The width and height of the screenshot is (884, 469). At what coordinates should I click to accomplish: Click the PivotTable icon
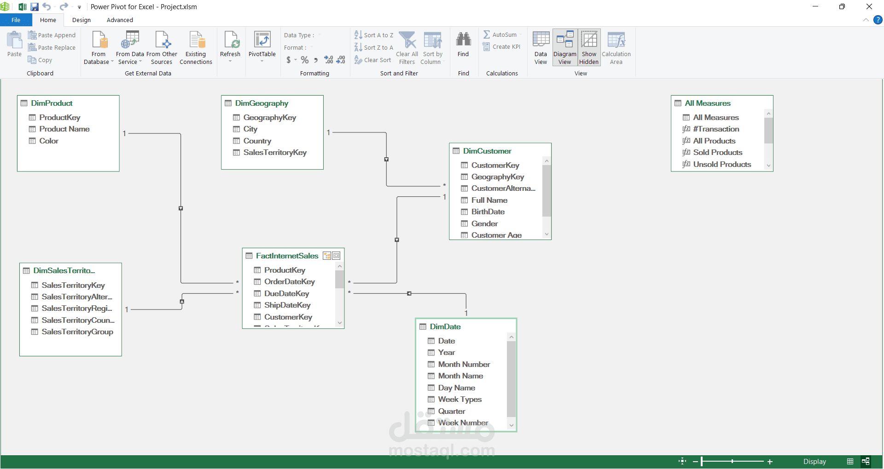(x=262, y=40)
